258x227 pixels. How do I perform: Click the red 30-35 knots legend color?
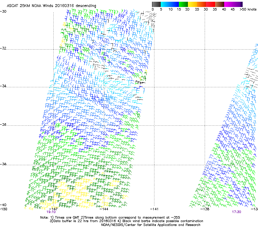211,4
